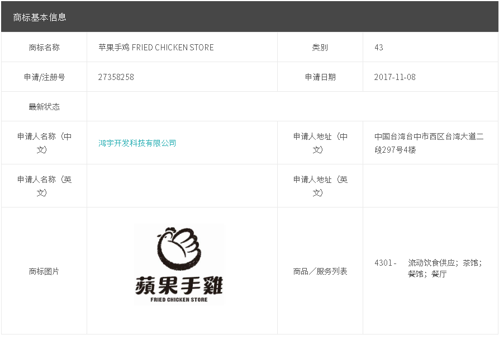The width and height of the screenshot is (499, 339).
Task: Click the 商标基本信息 section header
Action: tap(40, 17)
